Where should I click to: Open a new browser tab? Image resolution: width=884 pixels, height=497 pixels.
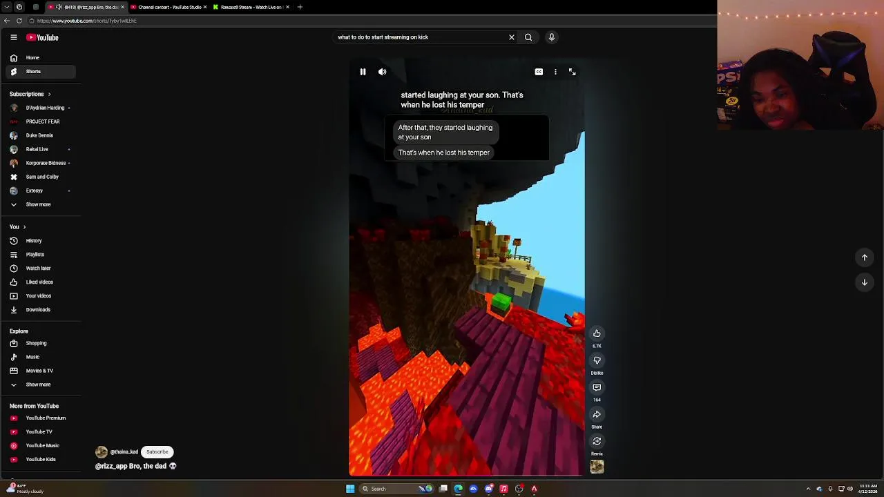click(x=300, y=7)
